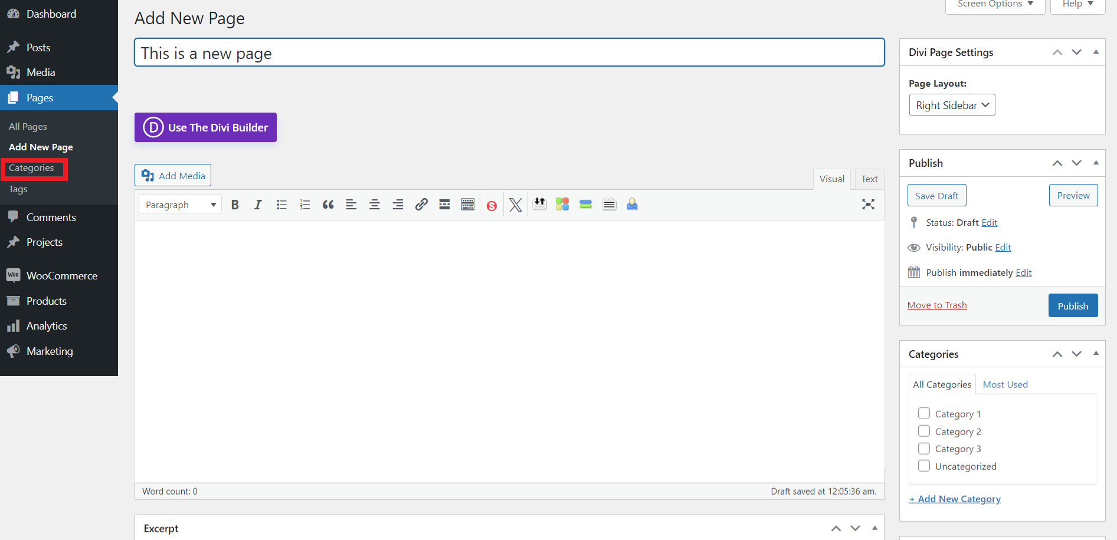
Task: Click Add New Category link
Action: coord(955,499)
